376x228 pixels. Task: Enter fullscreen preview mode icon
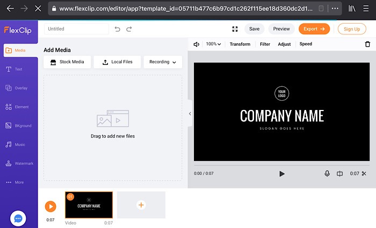[x=235, y=29]
